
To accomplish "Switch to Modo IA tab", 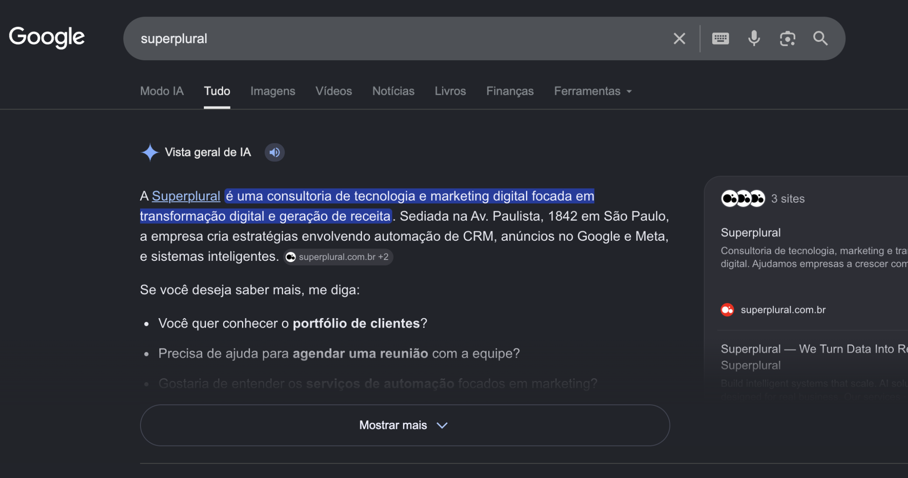I will [x=162, y=91].
